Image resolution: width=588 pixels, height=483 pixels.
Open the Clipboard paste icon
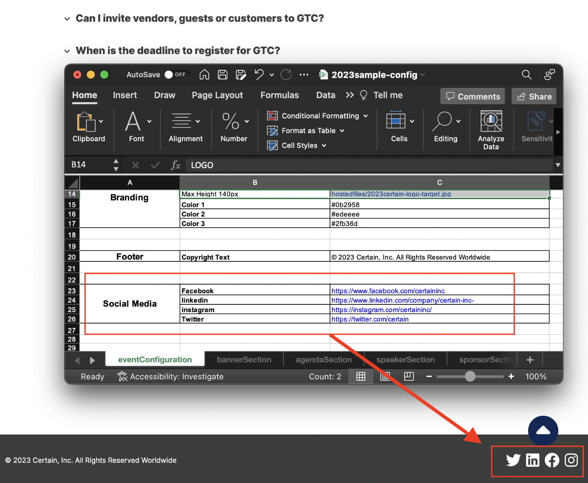86,122
